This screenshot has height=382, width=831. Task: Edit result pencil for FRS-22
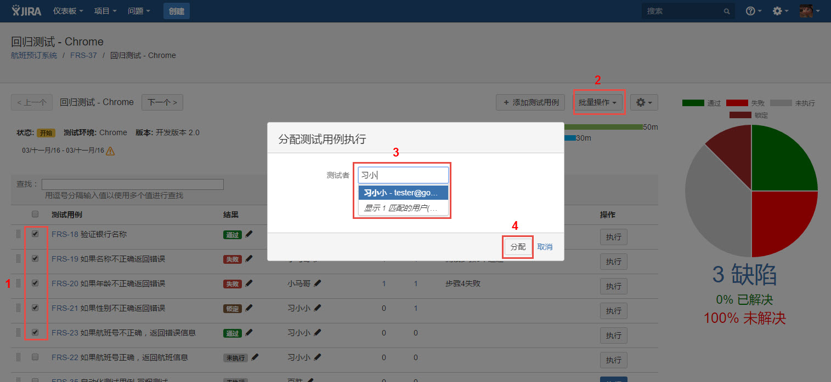(255, 357)
